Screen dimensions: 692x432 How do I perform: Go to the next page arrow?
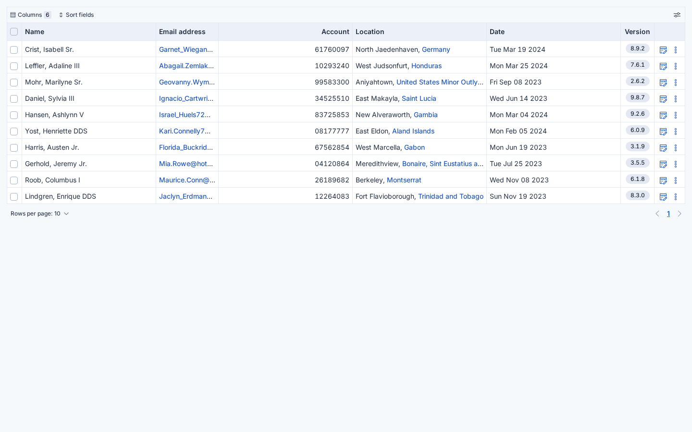(x=680, y=214)
